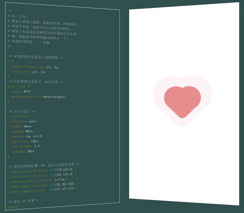Screen dimensions: 244x213
Task: Click the 'width: 48vw' declaration
Action: [x=22, y=126]
